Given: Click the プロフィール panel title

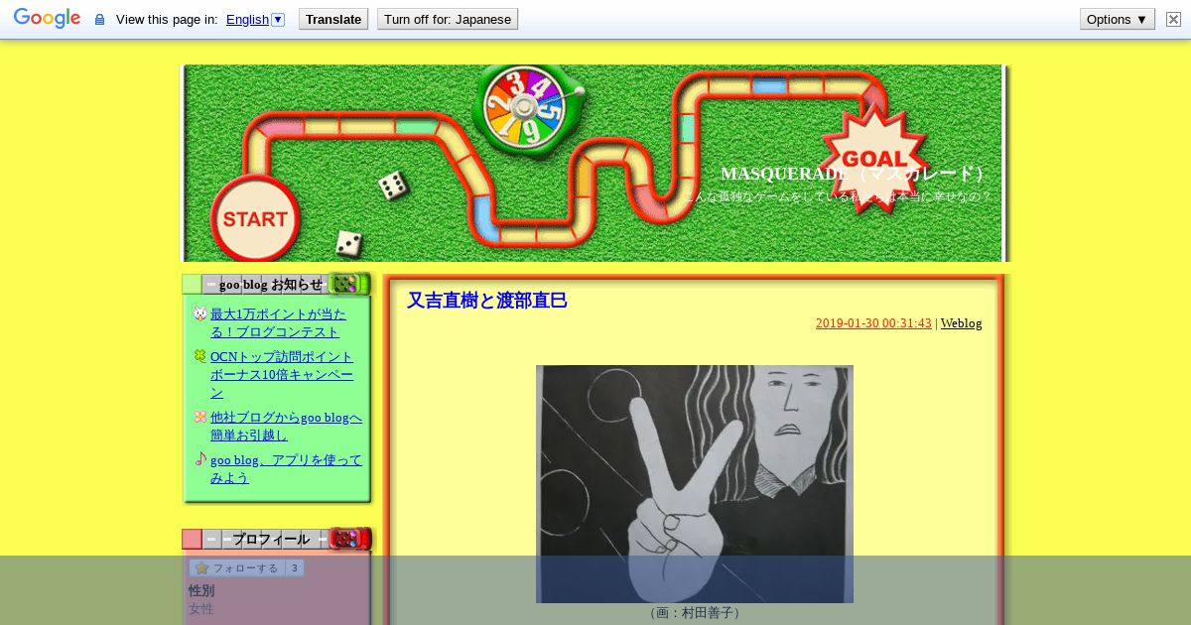Looking at the screenshot, I should [271, 540].
